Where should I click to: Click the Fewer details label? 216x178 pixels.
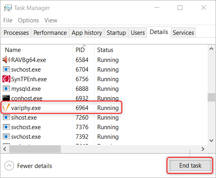click(34, 166)
